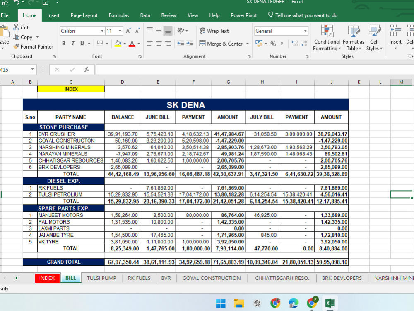Screen dimensions: 414x311
Task: Click Undo arrow in Quick Access Toolbar
Action: tap(17, 2)
